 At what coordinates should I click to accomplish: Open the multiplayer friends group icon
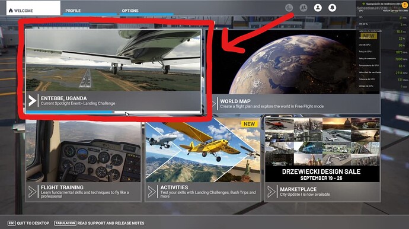click(303, 8)
